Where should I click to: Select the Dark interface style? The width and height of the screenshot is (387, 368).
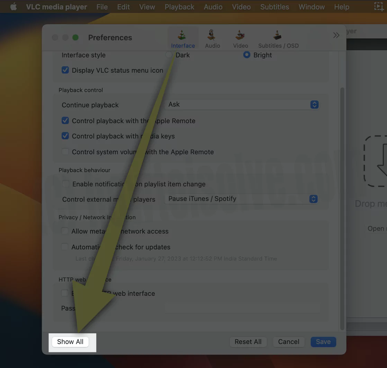(x=169, y=55)
